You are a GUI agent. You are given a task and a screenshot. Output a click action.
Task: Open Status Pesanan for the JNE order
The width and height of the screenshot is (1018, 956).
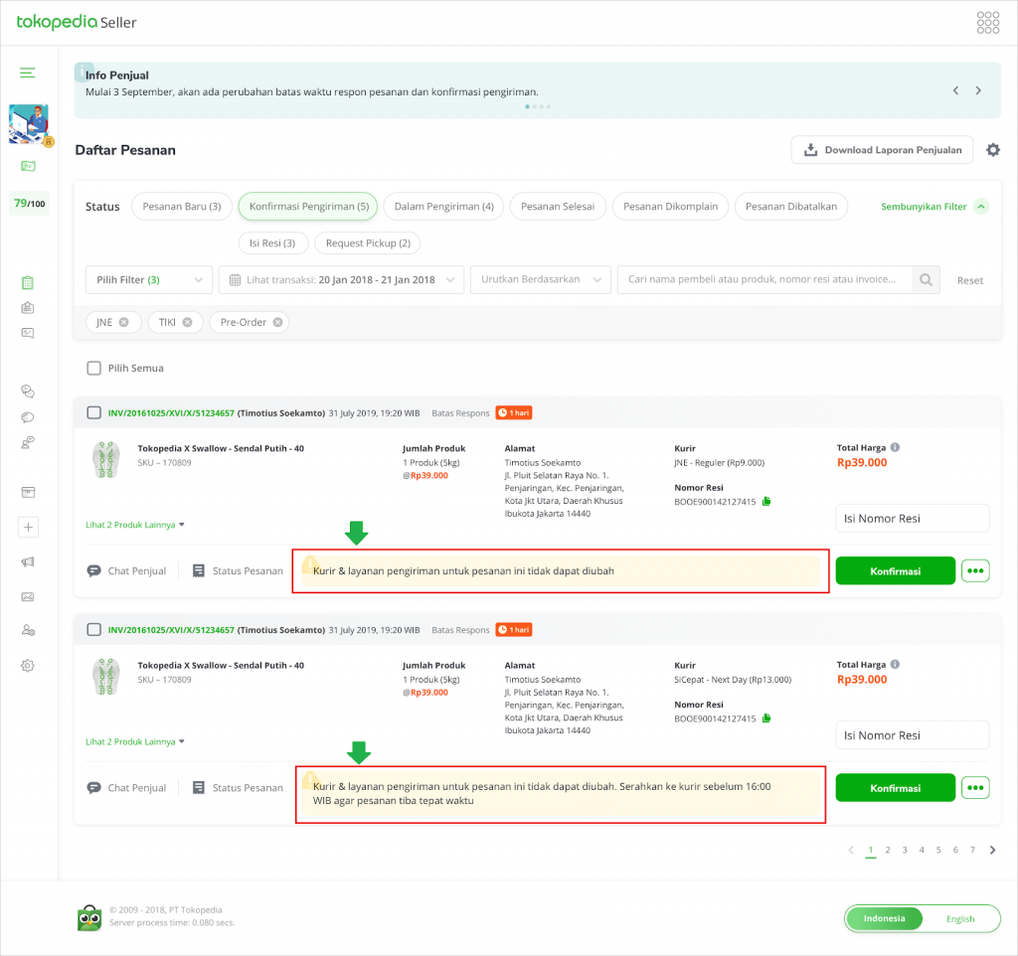238,571
